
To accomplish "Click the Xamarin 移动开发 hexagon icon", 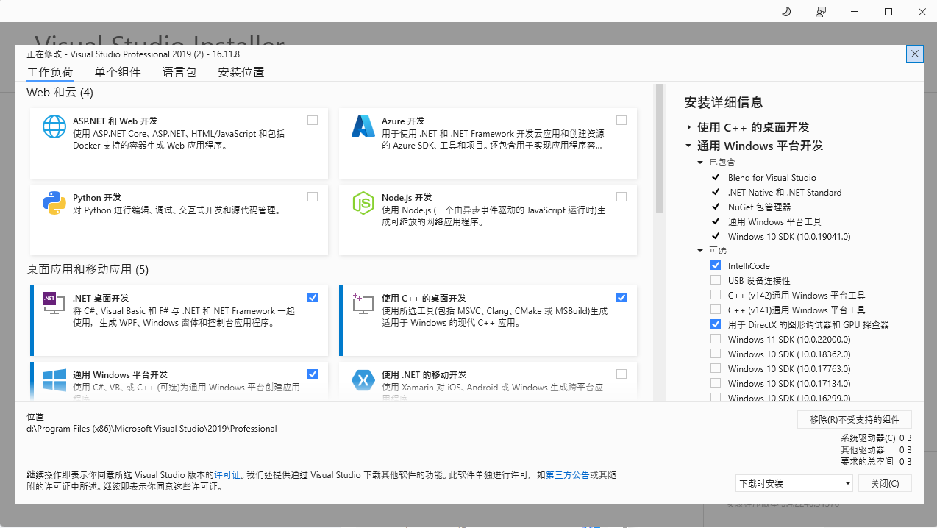I will click(363, 379).
